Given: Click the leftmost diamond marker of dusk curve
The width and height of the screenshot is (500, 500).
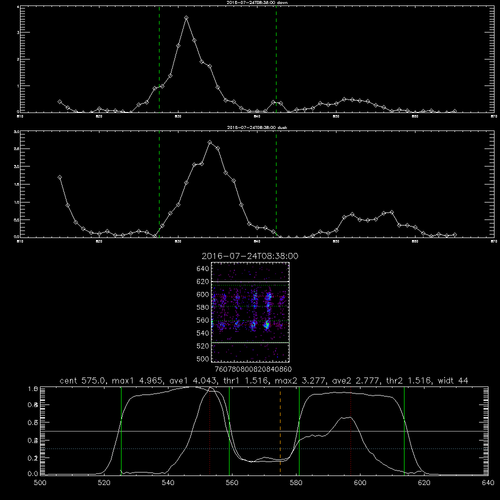Looking at the screenshot, I should click(x=59, y=177).
